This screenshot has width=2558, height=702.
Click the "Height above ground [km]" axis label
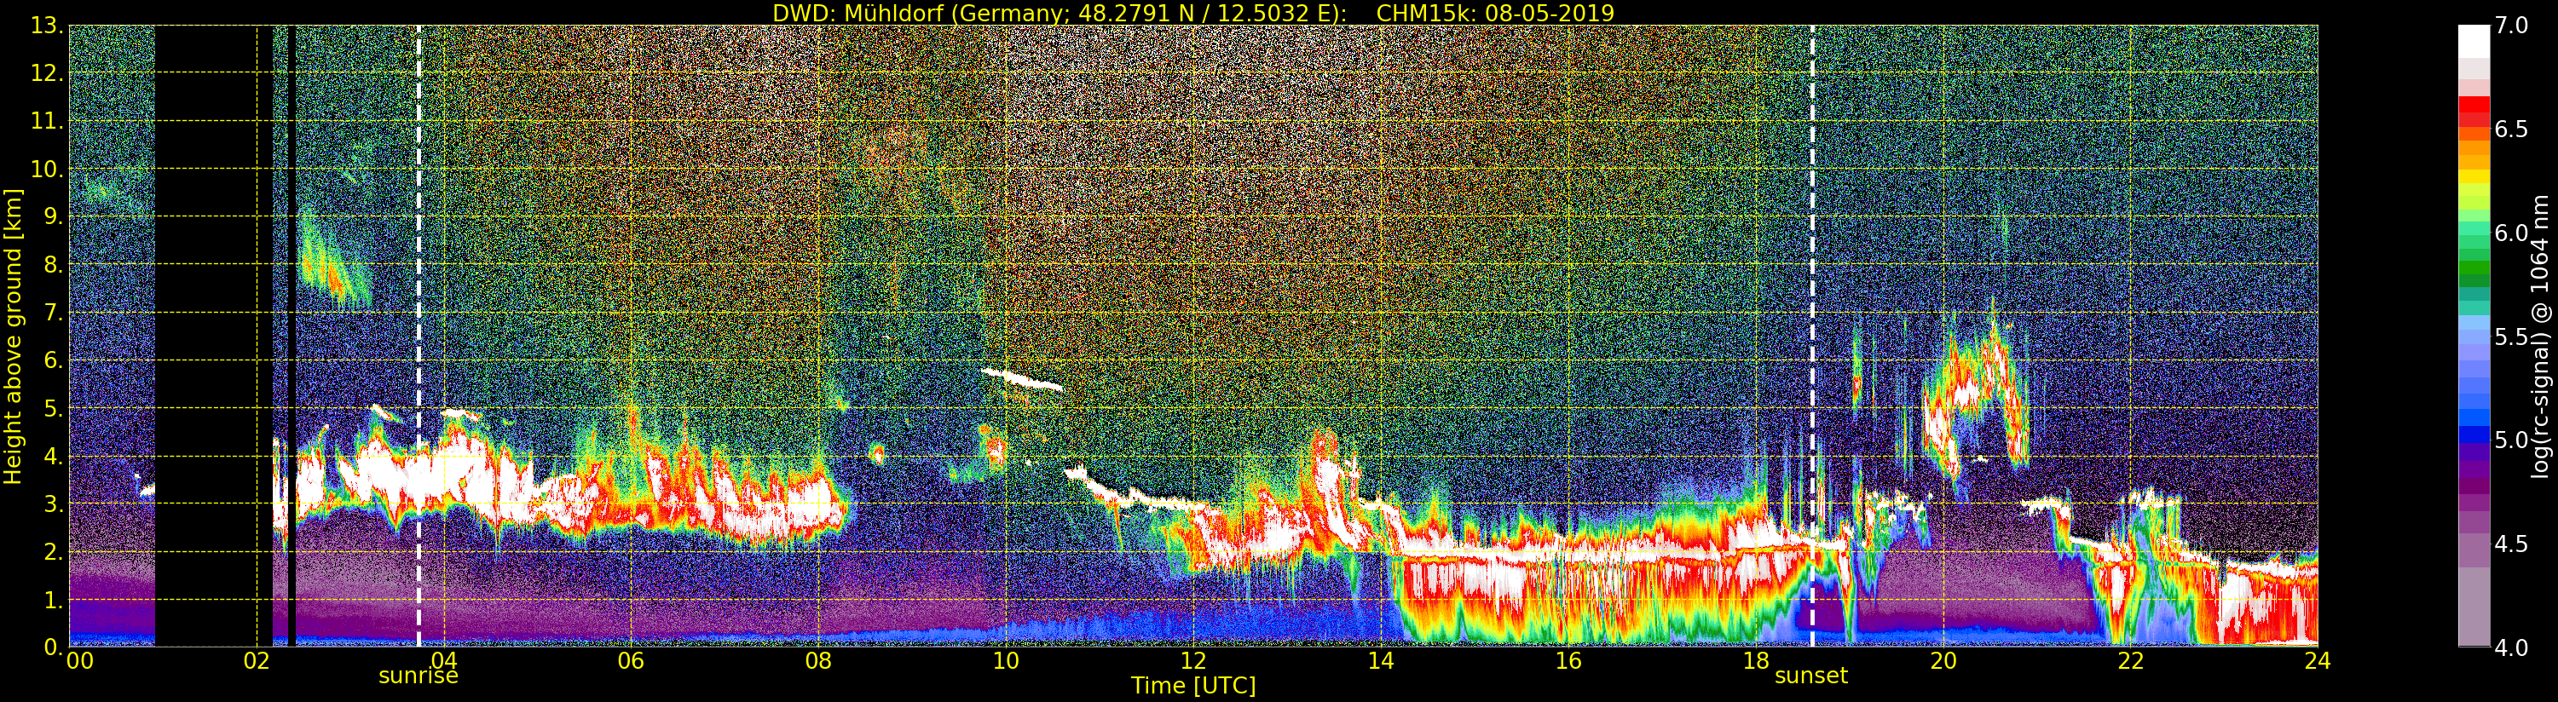(x=13, y=336)
